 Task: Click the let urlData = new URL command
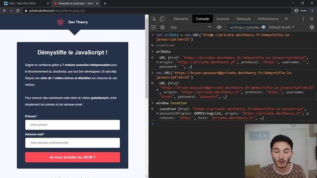(x=223, y=37)
